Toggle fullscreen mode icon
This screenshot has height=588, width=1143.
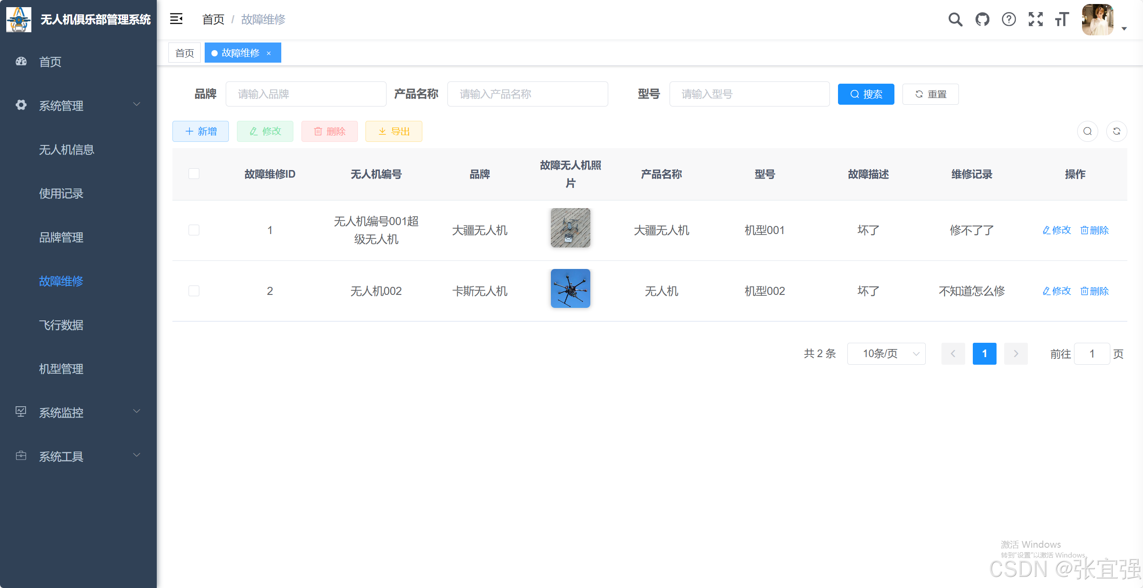click(1036, 19)
